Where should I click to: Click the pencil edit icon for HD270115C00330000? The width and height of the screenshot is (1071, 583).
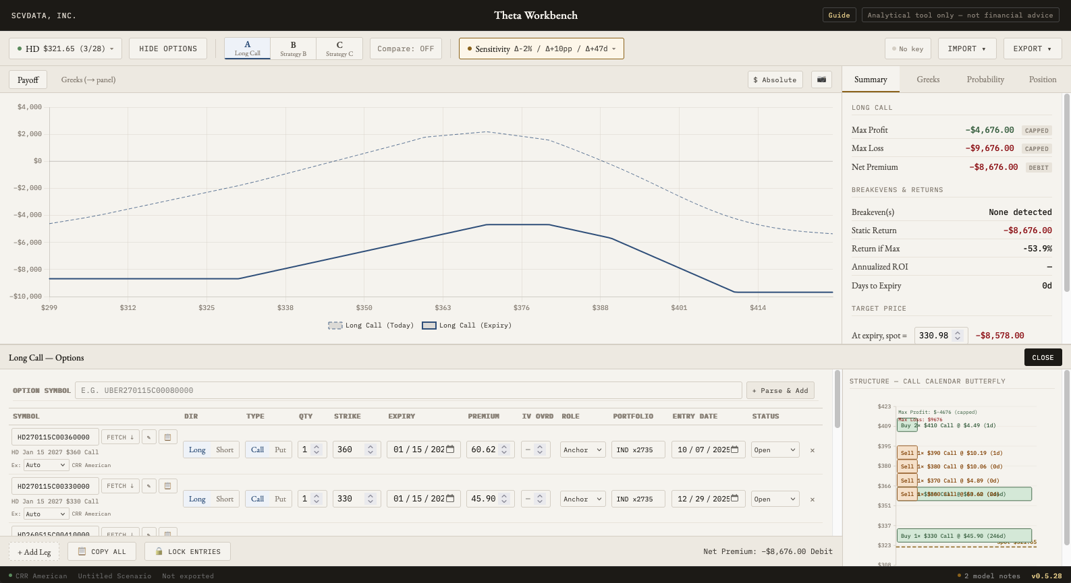pos(148,485)
